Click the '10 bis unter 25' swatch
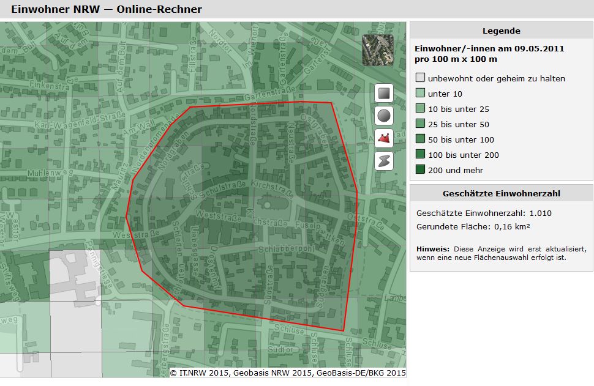 pos(420,109)
